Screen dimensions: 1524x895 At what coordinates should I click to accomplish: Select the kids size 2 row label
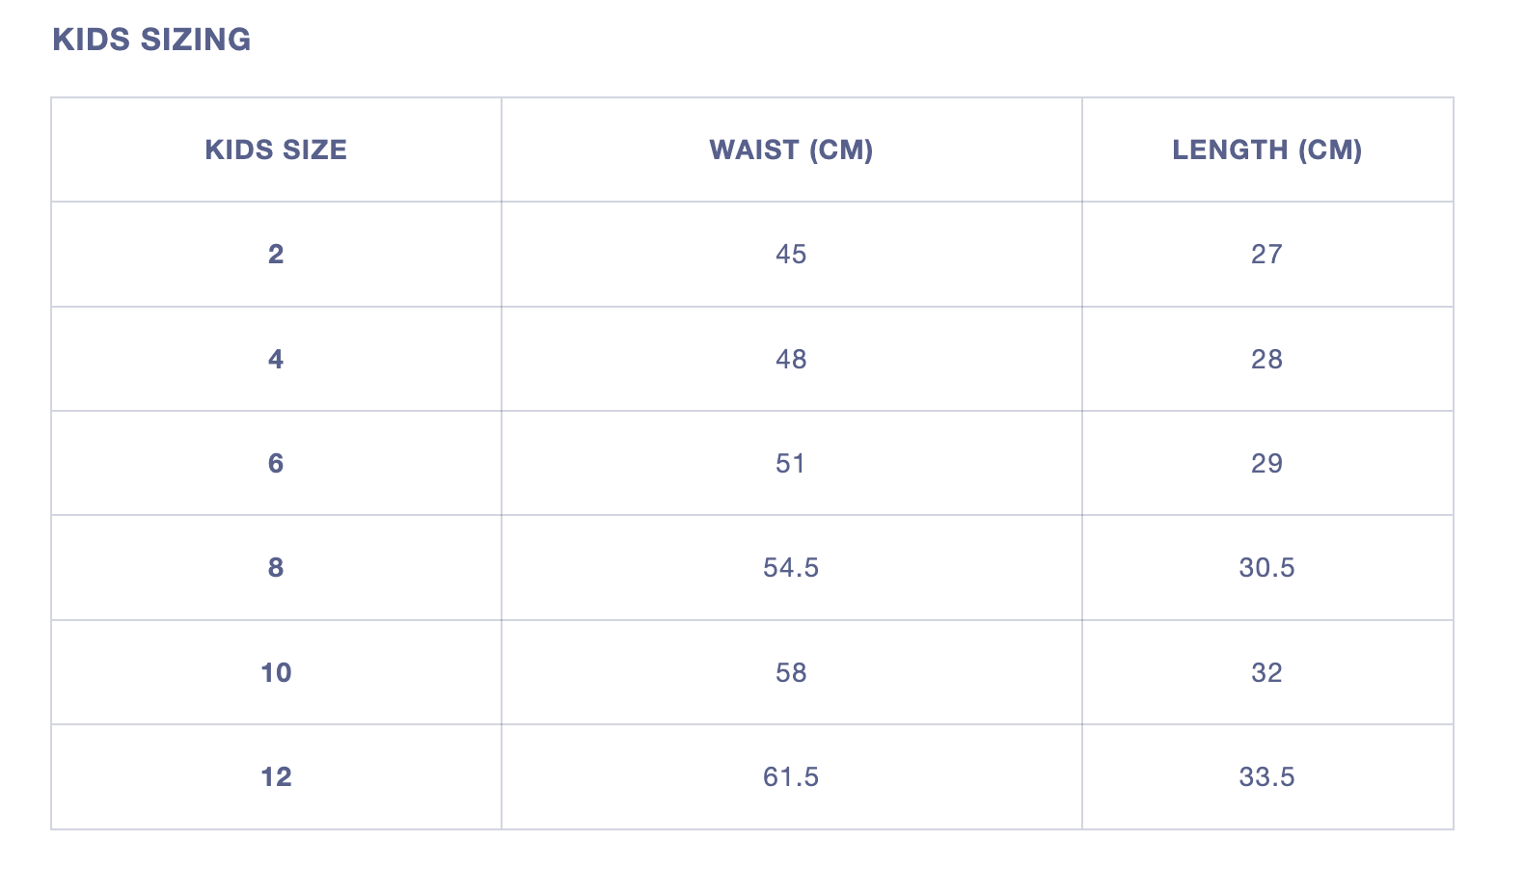(276, 255)
